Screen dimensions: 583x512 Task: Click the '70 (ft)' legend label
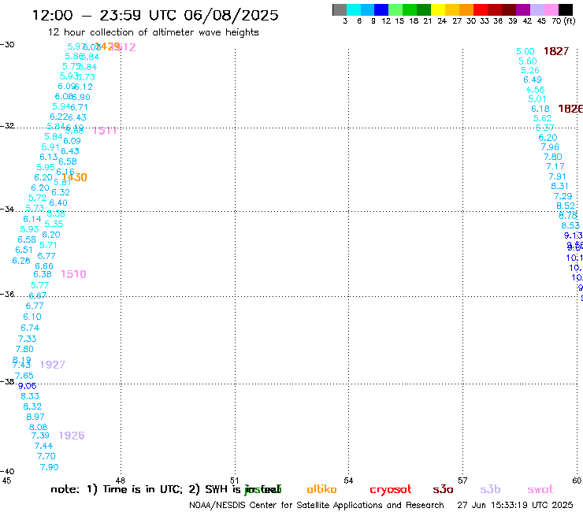(x=563, y=20)
